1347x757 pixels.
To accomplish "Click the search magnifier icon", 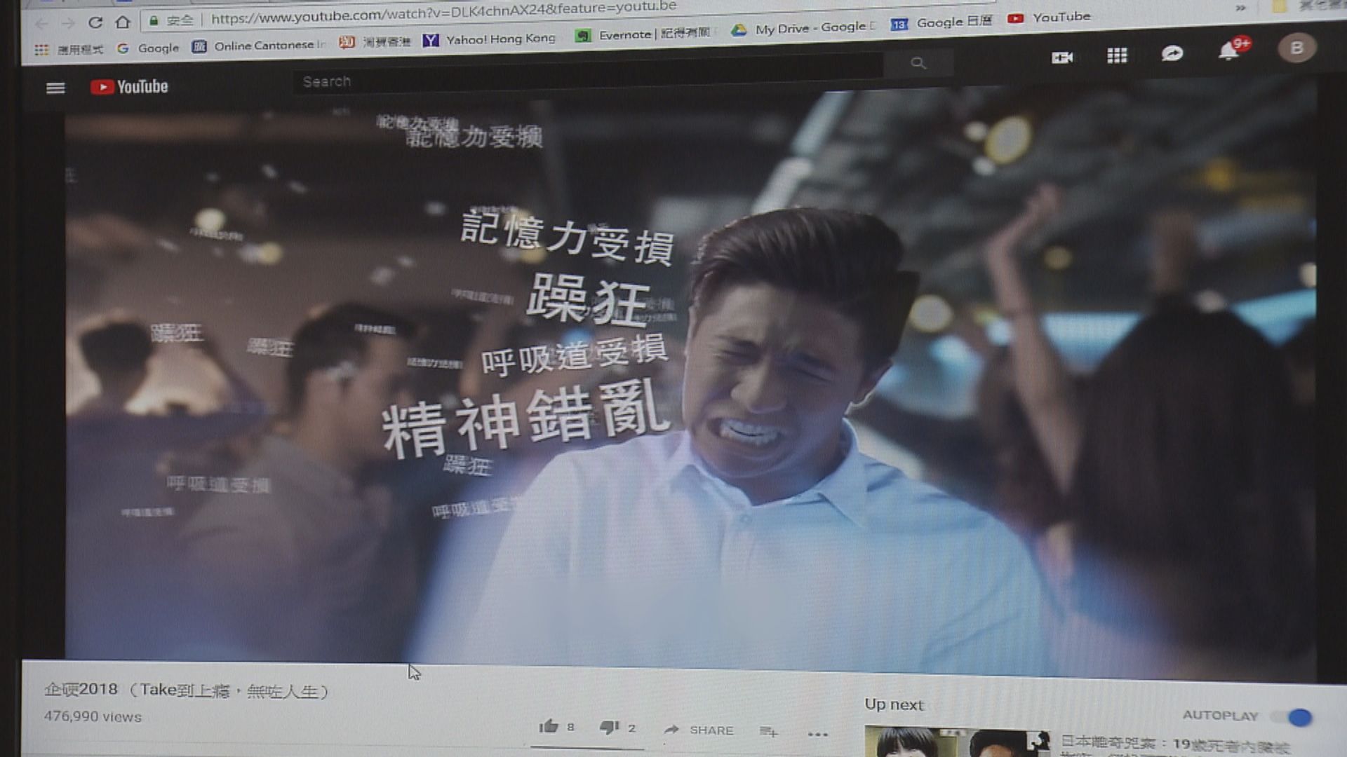I will pos(919,63).
